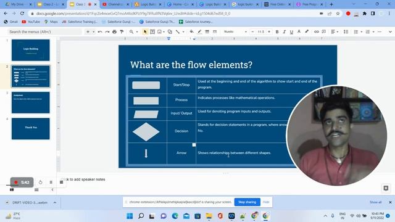Select the Thank You slide thumbnail
This screenshot has width=395, height=222.
[x=30, y=129]
